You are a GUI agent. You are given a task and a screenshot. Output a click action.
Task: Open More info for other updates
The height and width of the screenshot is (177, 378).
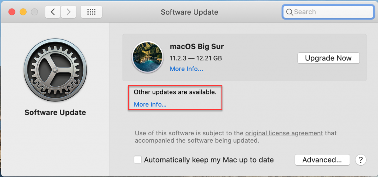[150, 104]
